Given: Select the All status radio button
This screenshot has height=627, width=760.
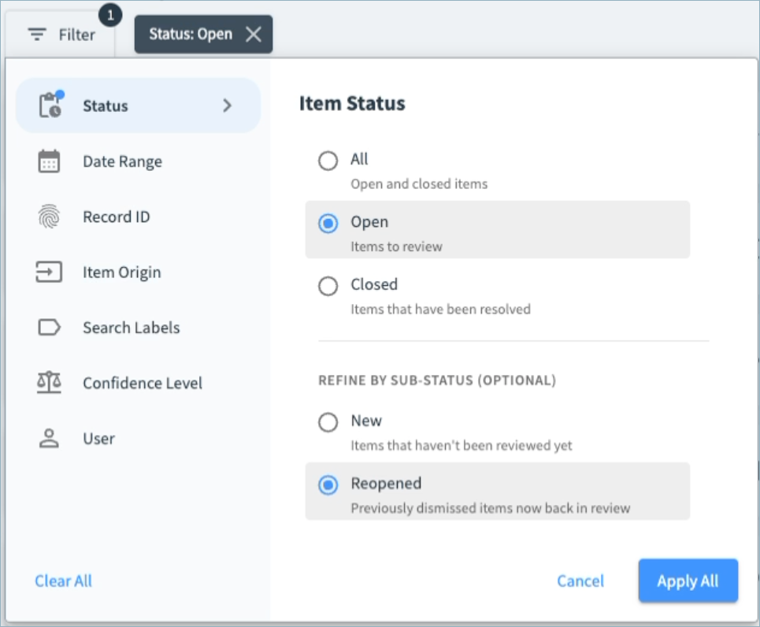Looking at the screenshot, I should 328,161.
